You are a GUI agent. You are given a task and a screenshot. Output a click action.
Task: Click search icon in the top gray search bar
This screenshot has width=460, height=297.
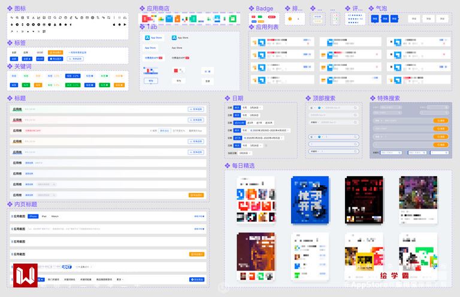[x=355, y=108]
